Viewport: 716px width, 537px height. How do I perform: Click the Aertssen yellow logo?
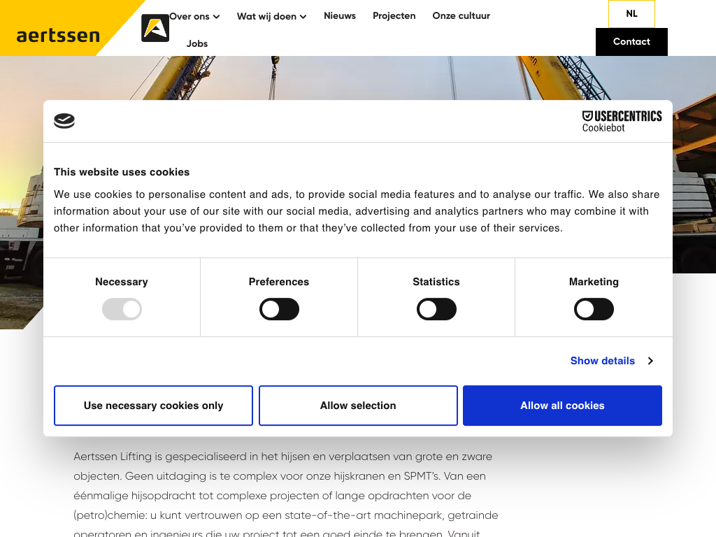59,34
